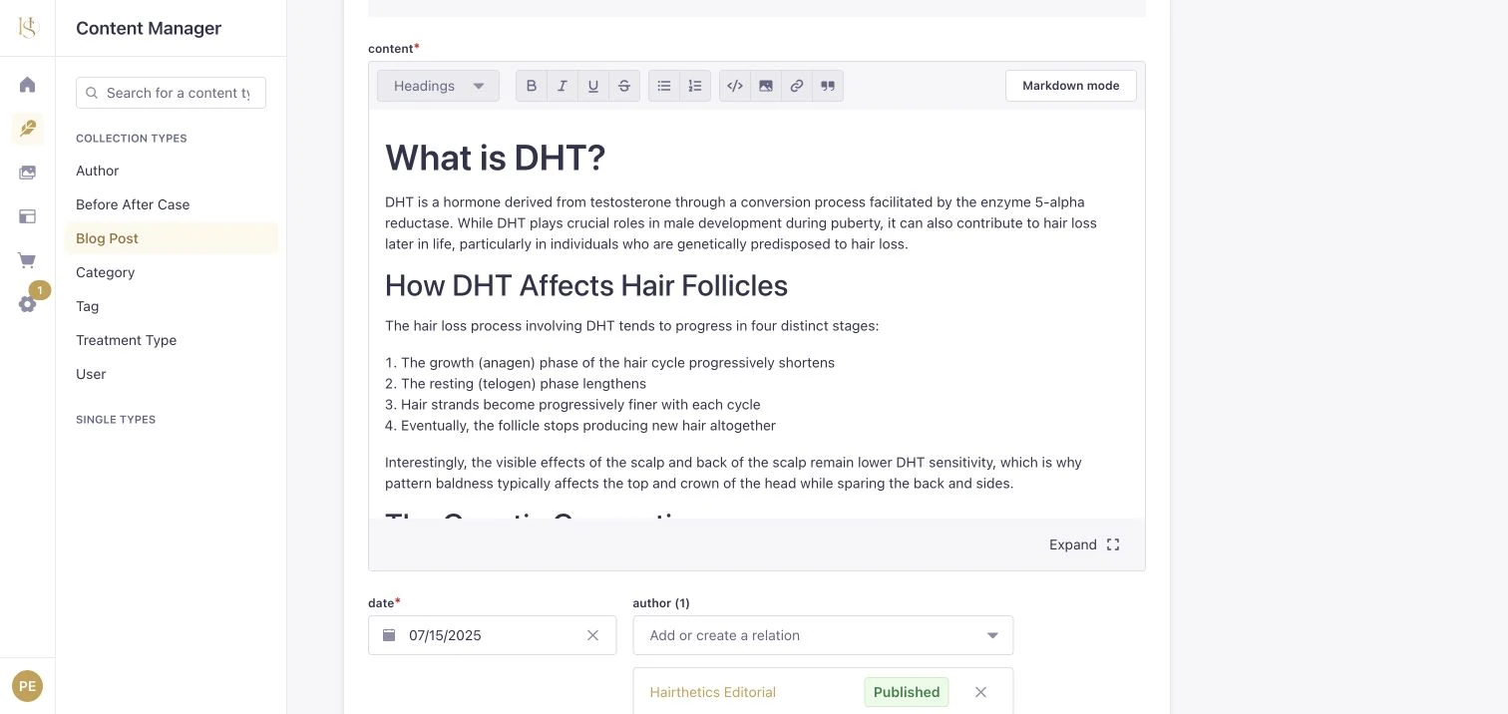Toggle underline formatting in the editor
Image resolution: width=1508 pixels, height=714 pixels.
pyautogui.click(x=593, y=86)
